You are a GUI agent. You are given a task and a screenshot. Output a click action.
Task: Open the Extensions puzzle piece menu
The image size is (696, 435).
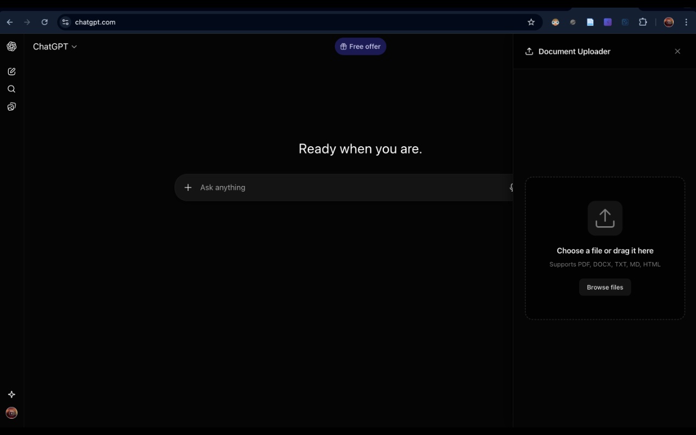643,22
